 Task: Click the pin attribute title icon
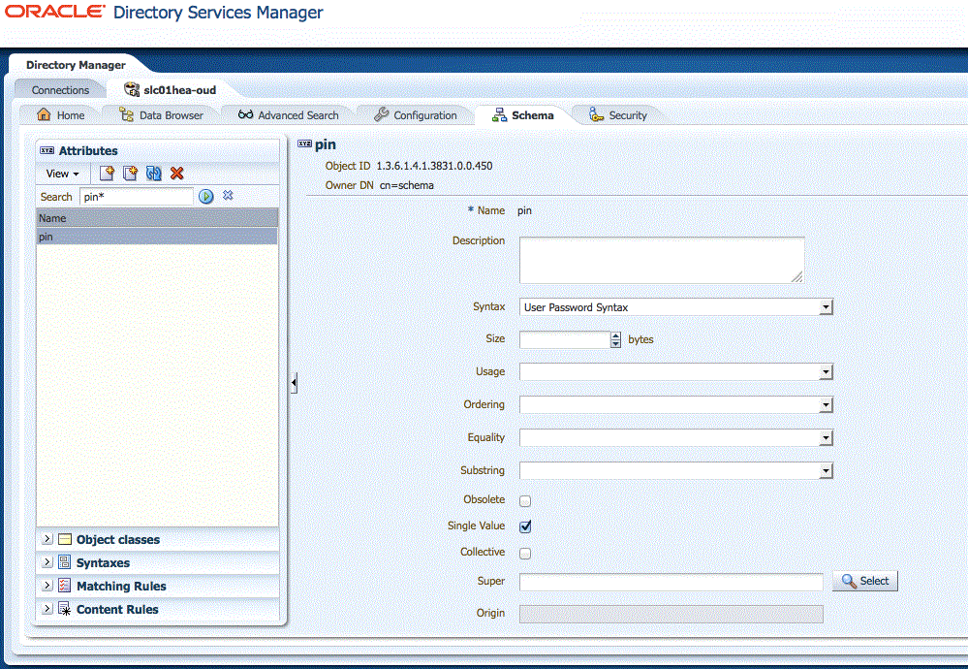[304, 143]
